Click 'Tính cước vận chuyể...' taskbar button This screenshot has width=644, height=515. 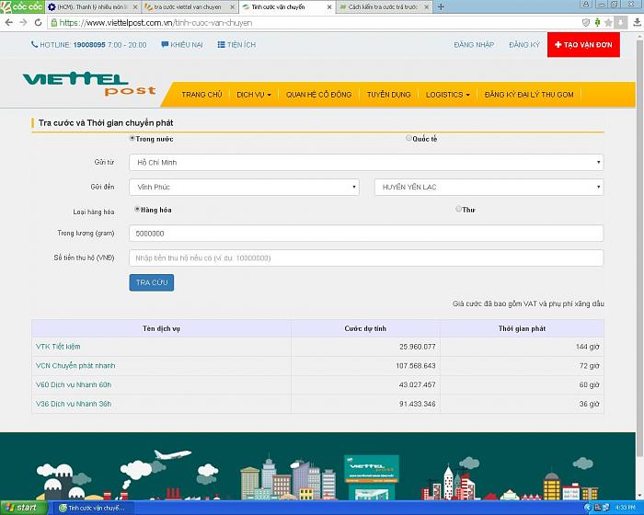(94, 508)
